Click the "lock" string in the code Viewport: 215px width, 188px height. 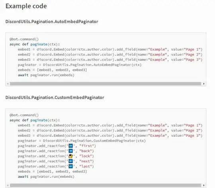[x=86, y=156]
